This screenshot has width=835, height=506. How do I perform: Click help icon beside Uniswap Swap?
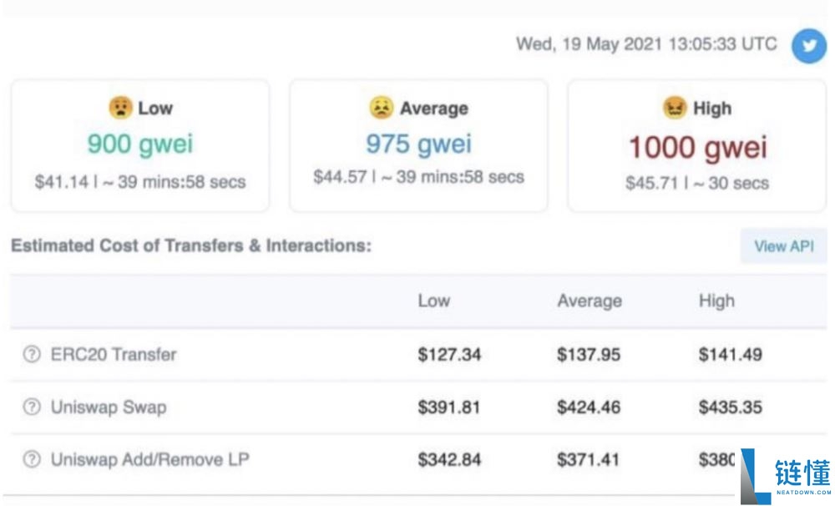point(32,407)
